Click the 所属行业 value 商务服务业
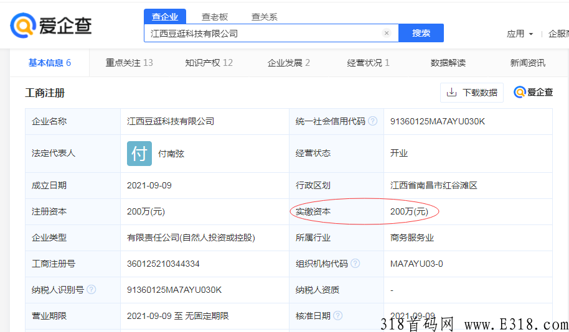569x332 pixels. (412, 237)
